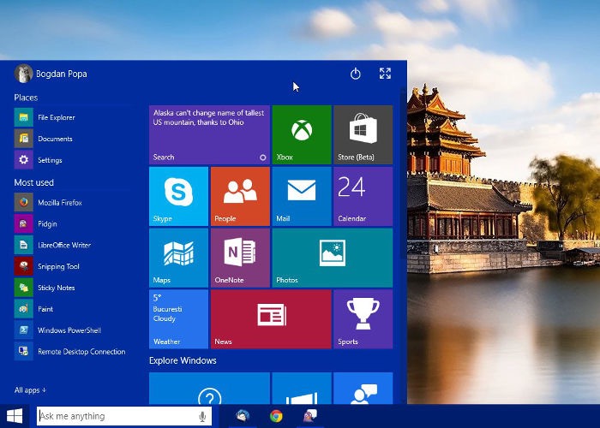Image resolution: width=600 pixels, height=428 pixels.
Task: Open Chrome from the taskbar
Action: click(x=276, y=416)
